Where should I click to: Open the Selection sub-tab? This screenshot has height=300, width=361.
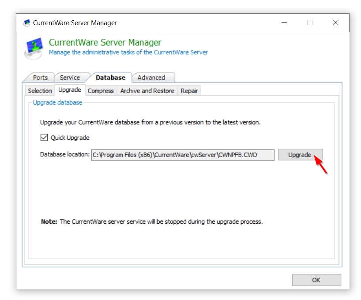point(40,91)
